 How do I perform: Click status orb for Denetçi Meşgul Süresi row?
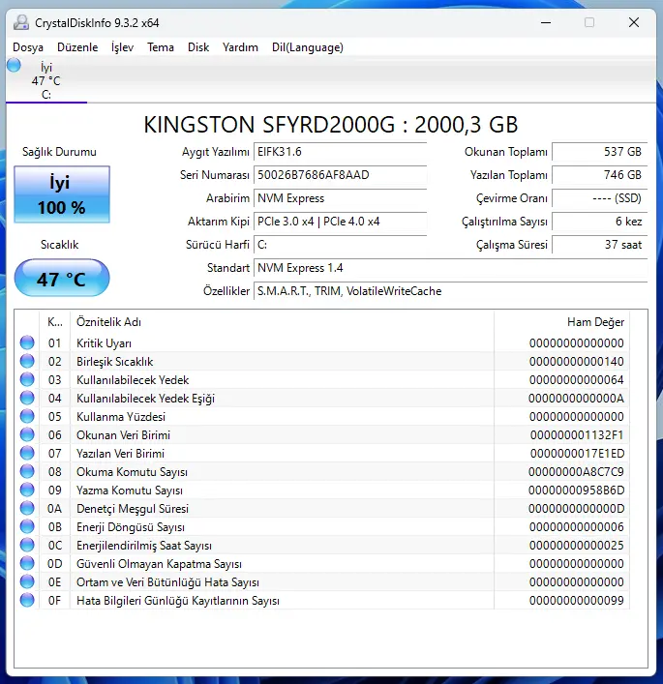pyautogui.click(x=27, y=508)
